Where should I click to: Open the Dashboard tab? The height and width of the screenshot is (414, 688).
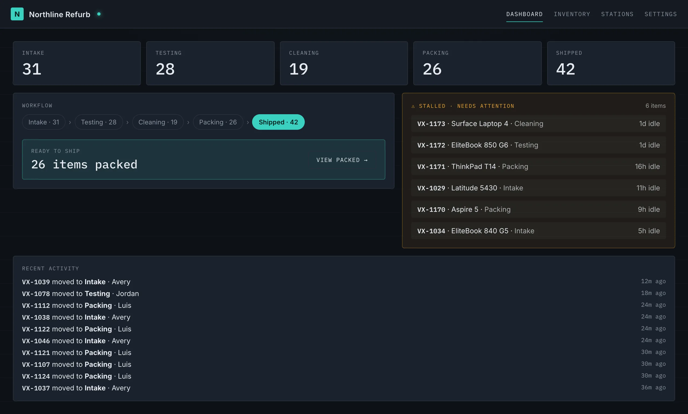click(524, 14)
